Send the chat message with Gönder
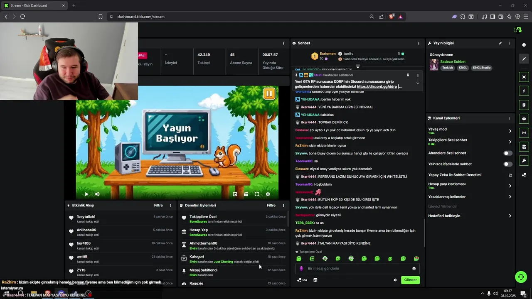The image size is (532, 299). 410,280
